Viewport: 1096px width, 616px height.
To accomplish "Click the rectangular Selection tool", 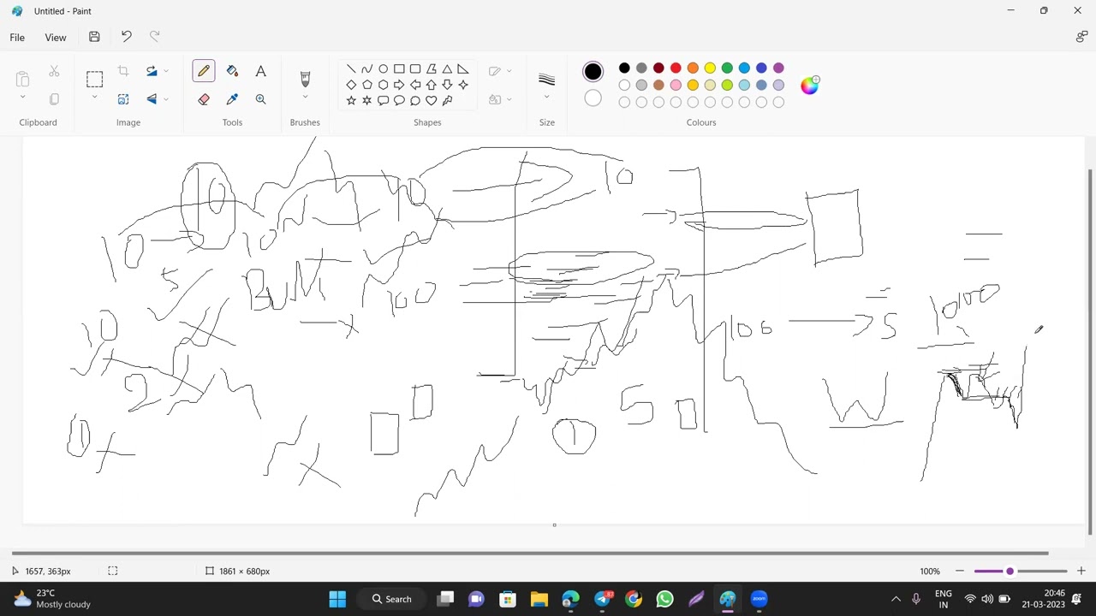I will coord(94,79).
